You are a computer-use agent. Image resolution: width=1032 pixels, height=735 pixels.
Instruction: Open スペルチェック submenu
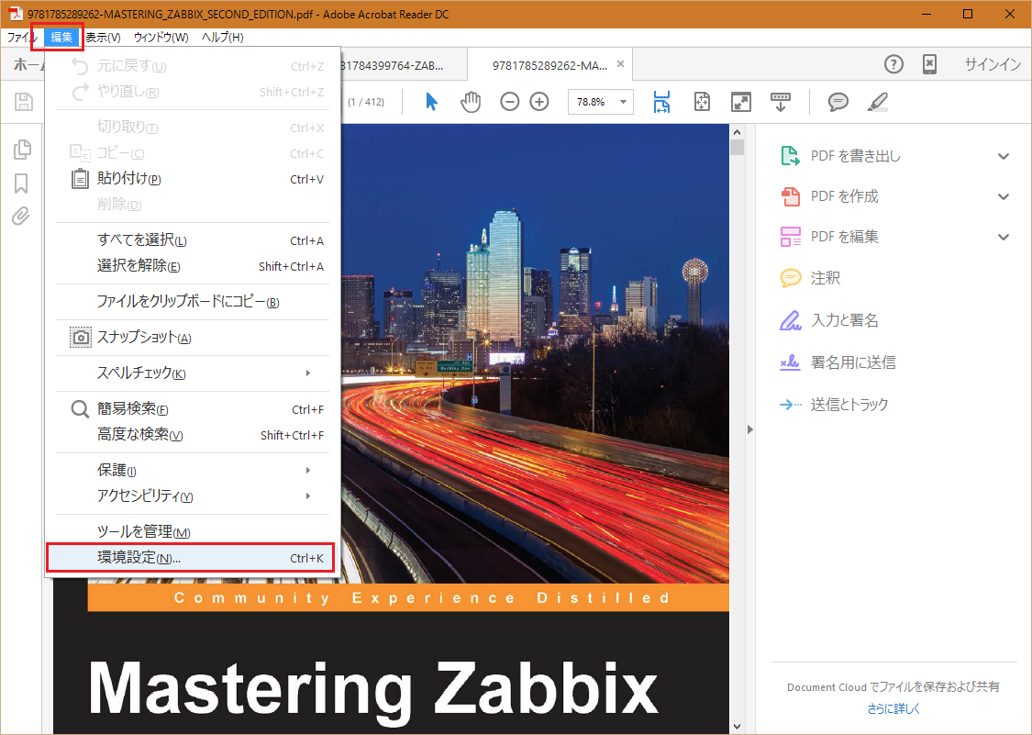(x=193, y=373)
